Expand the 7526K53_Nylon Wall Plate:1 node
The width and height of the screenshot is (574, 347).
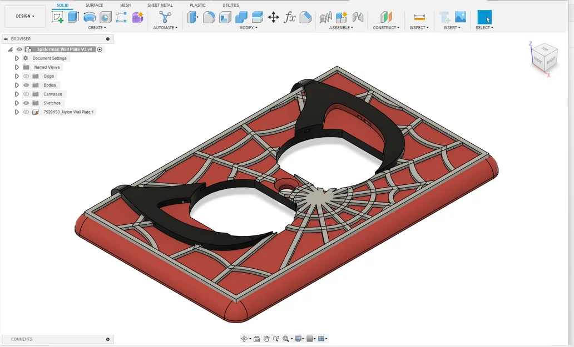click(x=17, y=112)
